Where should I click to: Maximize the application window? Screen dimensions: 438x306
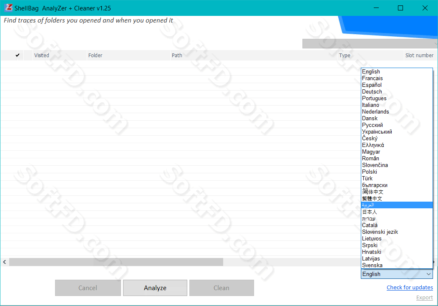(x=400, y=8)
